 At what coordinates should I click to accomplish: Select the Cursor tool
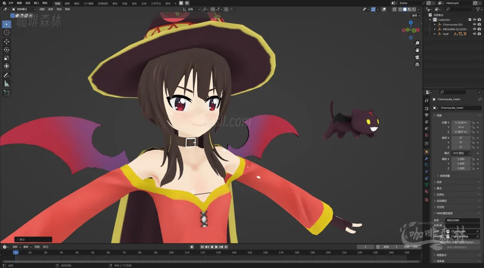click(x=7, y=33)
